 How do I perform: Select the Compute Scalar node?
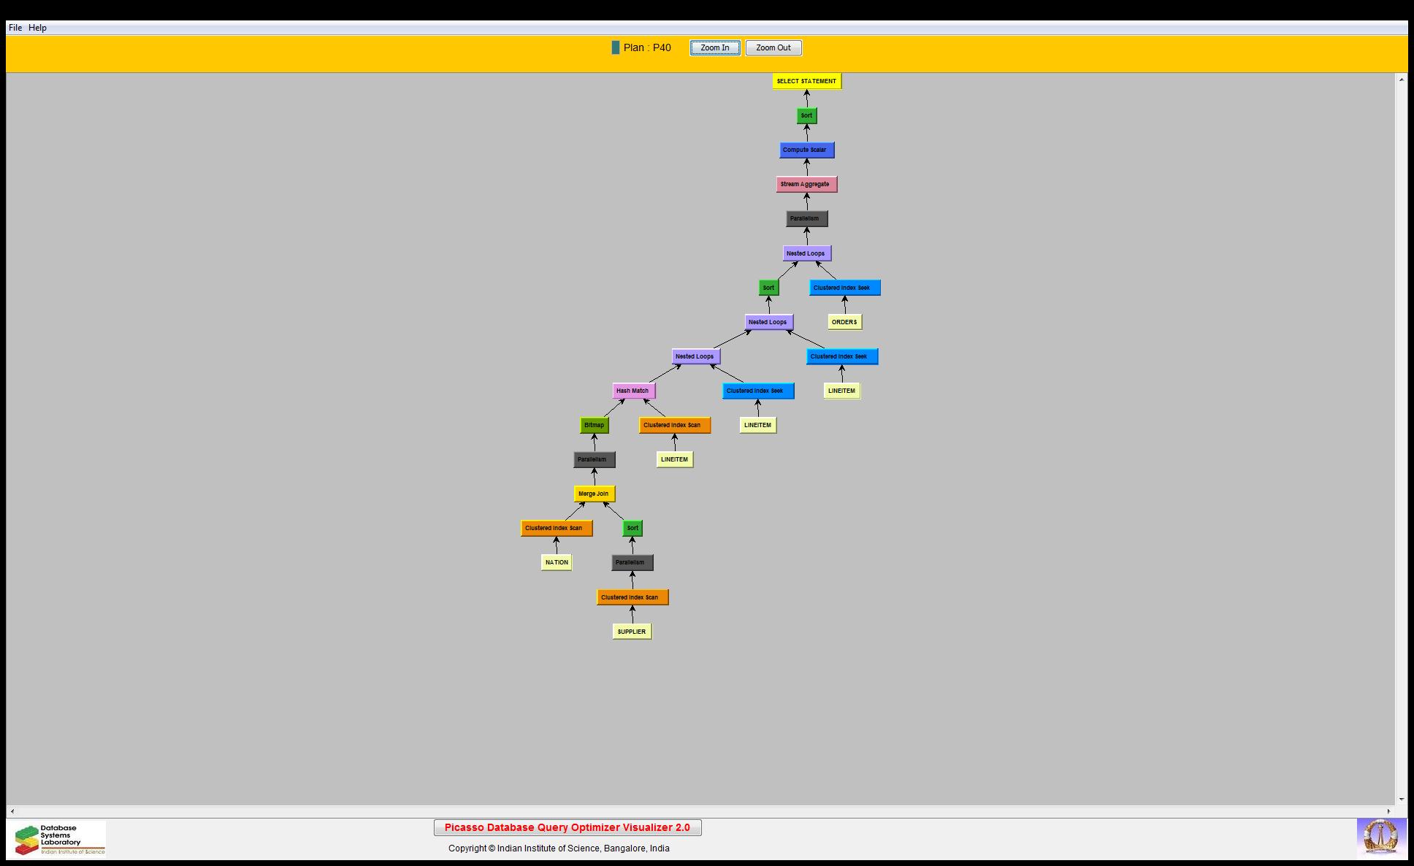[x=806, y=150]
